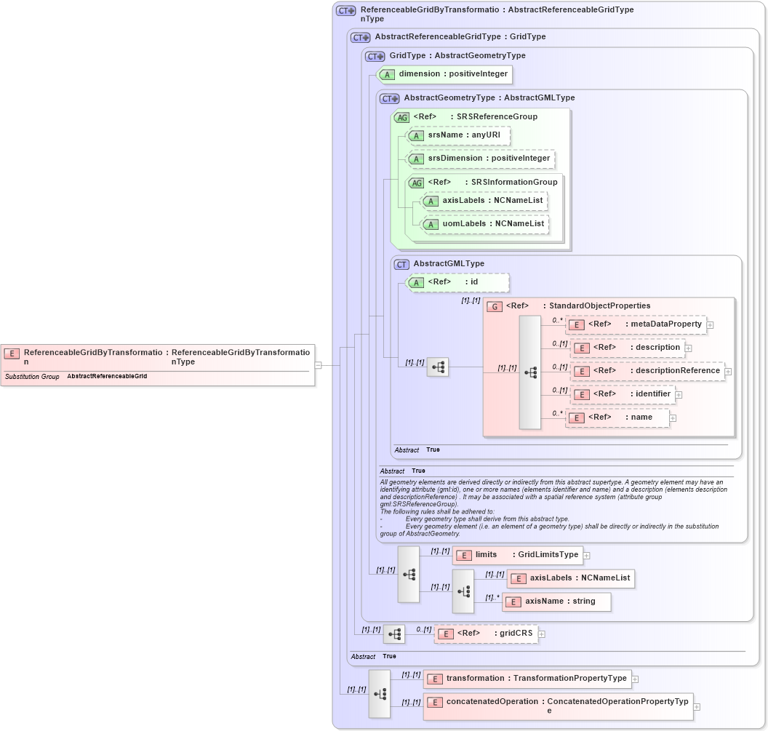
Task: Click the E icon of transformation element
Action: tap(435, 679)
